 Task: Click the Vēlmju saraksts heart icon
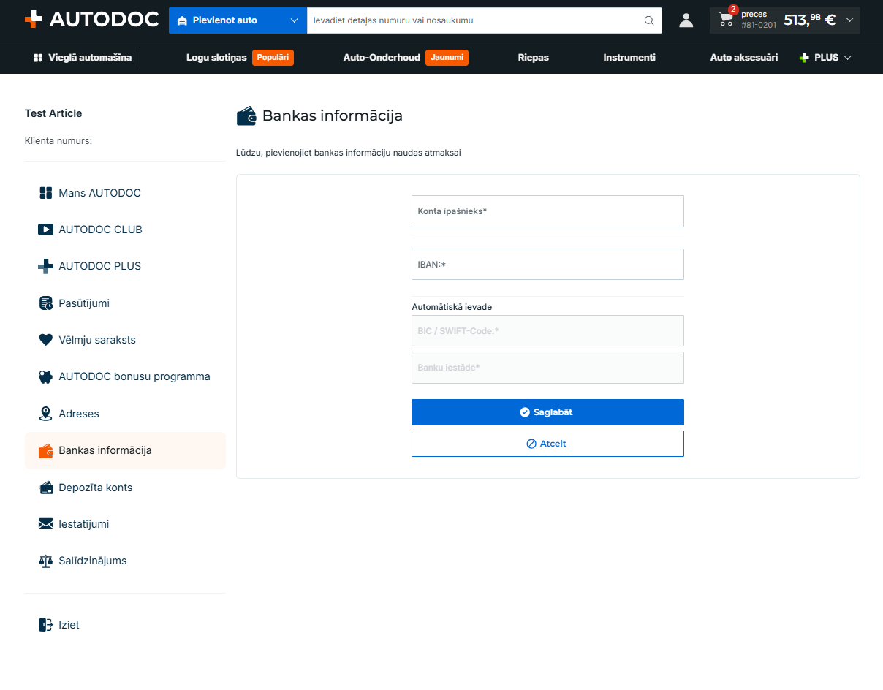pyautogui.click(x=45, y=340)
